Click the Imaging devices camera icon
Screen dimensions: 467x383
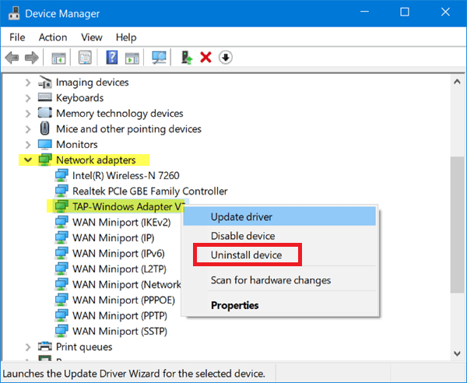coord(45,83)
